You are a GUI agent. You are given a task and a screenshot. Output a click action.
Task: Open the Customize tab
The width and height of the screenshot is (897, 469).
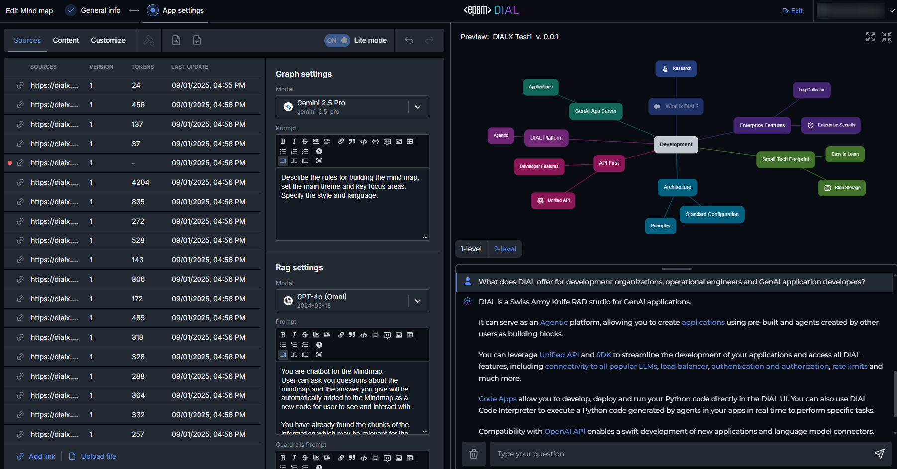tap(108, 40)
